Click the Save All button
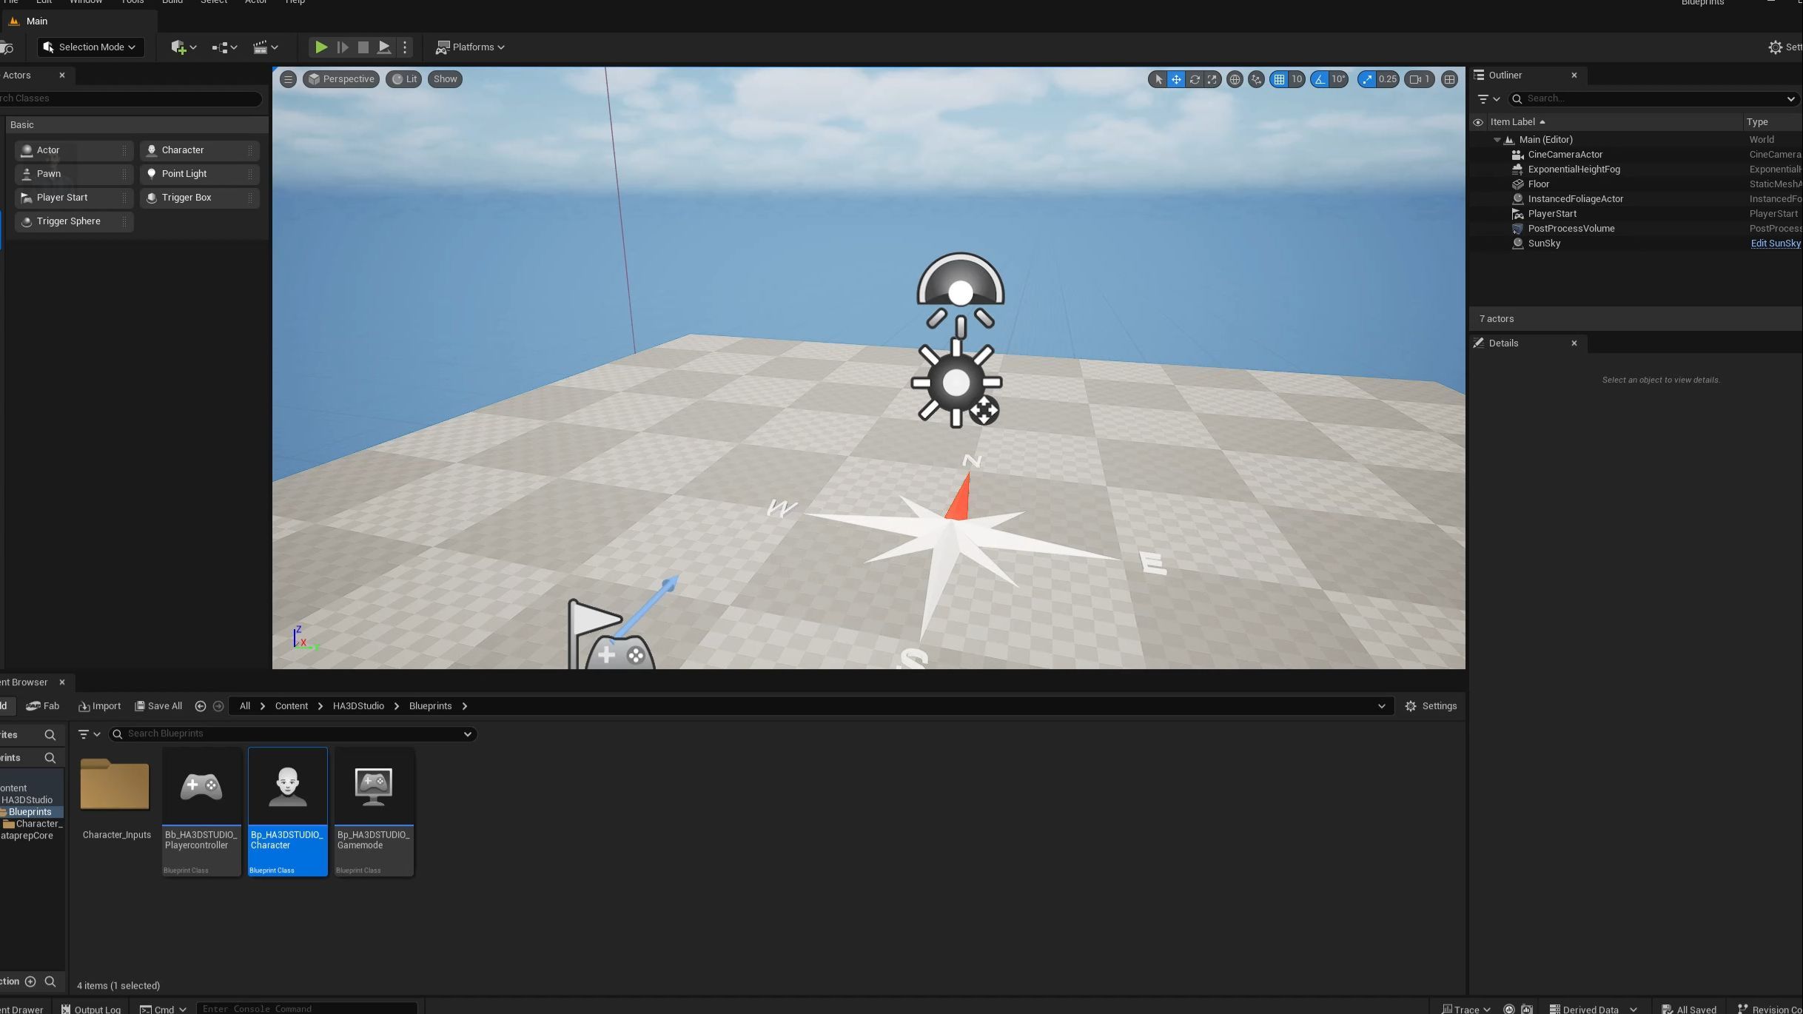This screenshot has height=1014, width=1803. 158,706
